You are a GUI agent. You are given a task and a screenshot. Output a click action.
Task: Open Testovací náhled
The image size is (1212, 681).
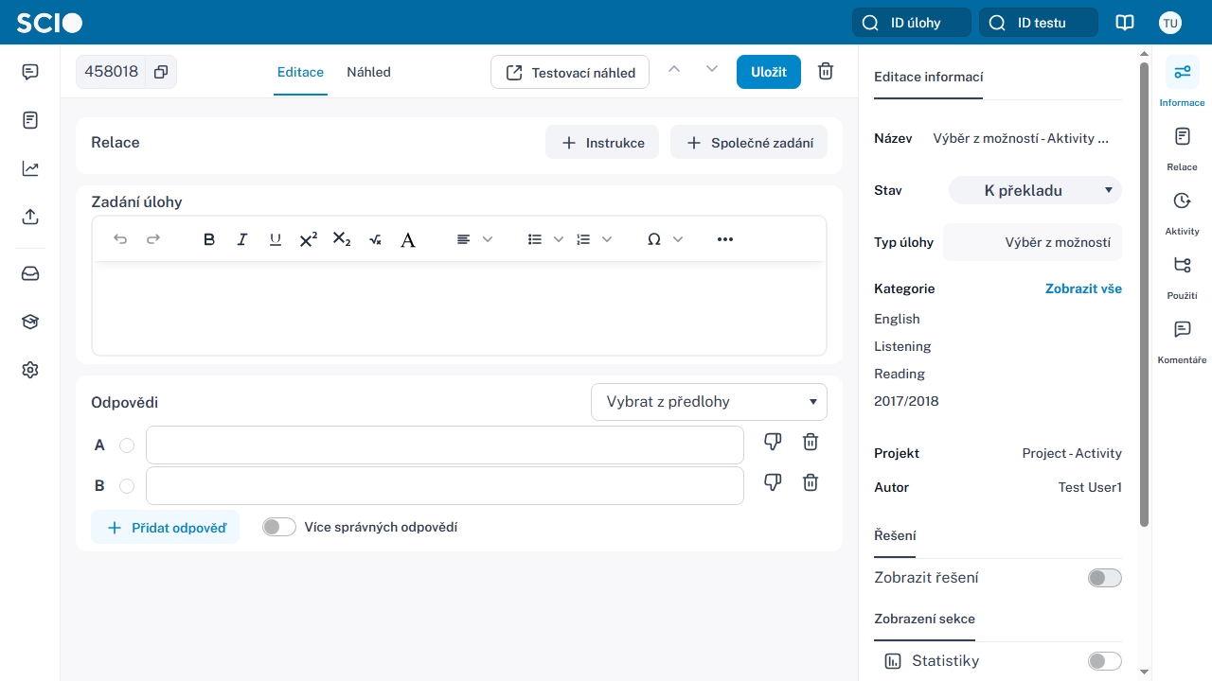(570, 72)
